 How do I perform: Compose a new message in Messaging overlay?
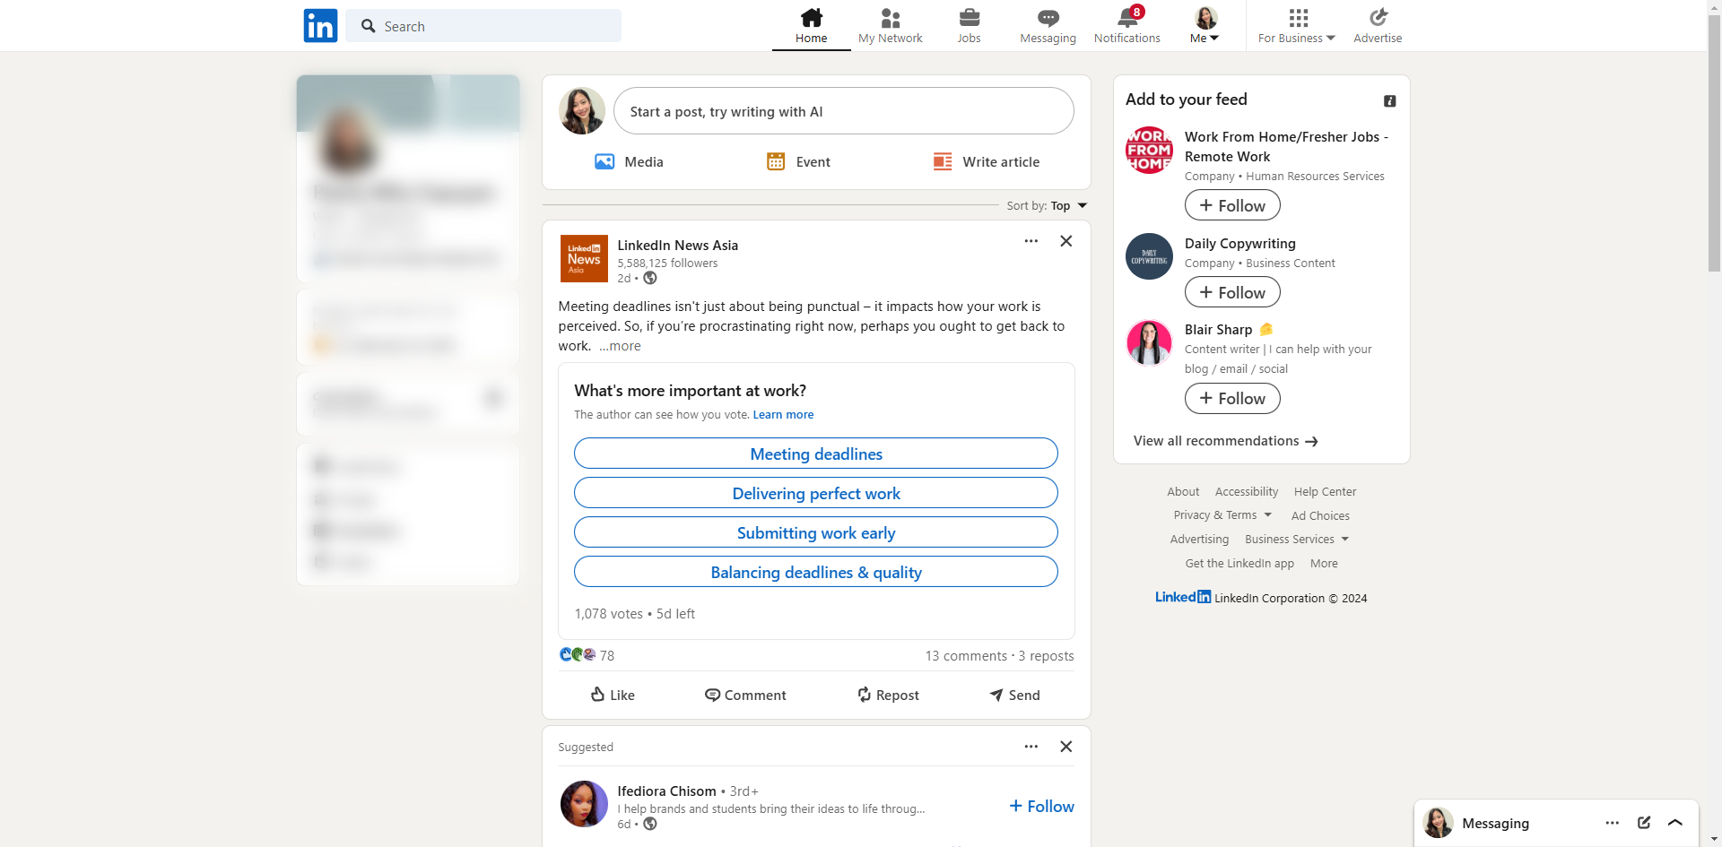pos(1644,823)
